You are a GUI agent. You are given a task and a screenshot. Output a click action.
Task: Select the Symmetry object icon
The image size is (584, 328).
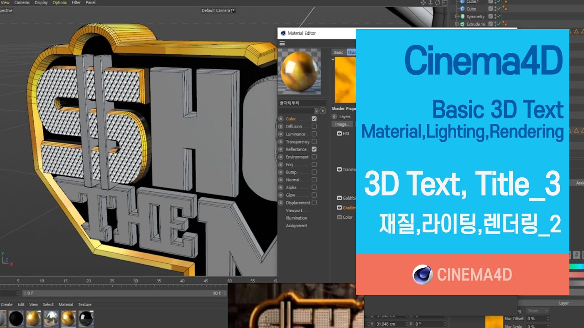pyautogui.click(x=462, y=16)
